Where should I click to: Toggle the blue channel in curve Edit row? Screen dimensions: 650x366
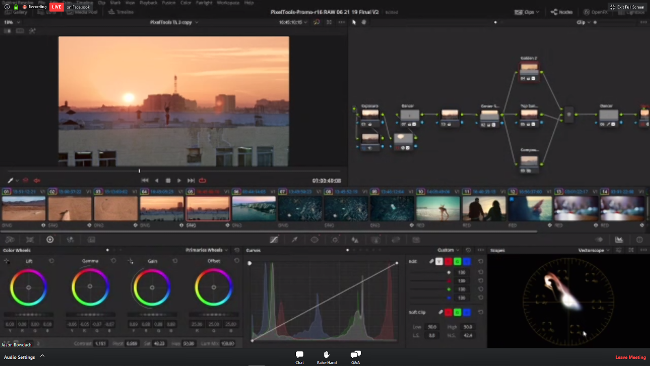(x=467, y=261)
